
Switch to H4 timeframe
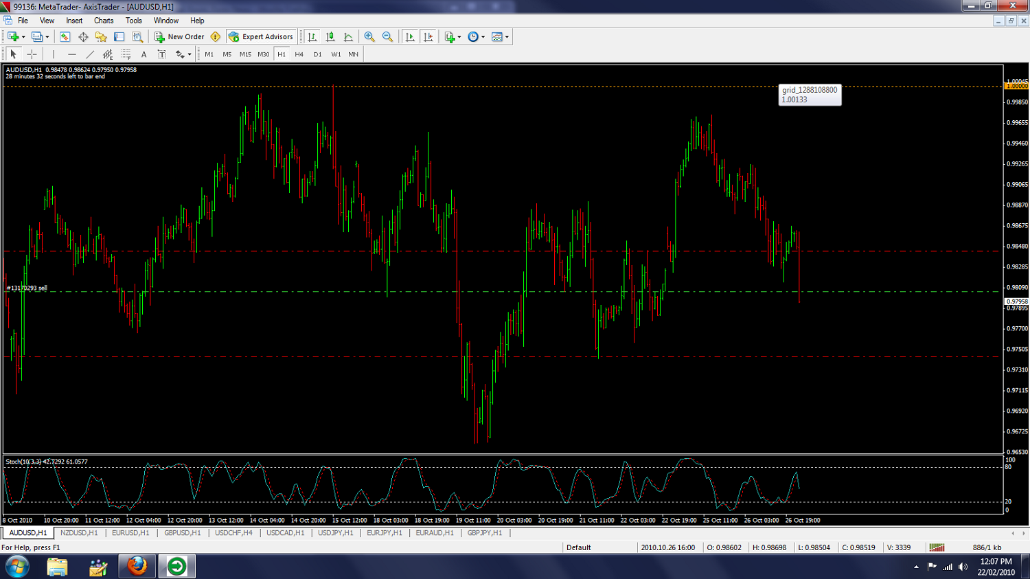[299, 54]
